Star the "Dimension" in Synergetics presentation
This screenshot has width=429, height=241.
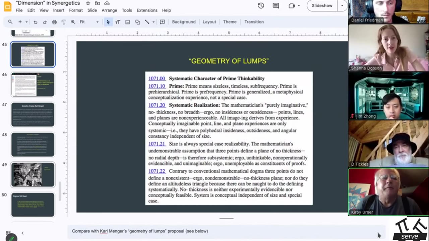pos(88,3)
